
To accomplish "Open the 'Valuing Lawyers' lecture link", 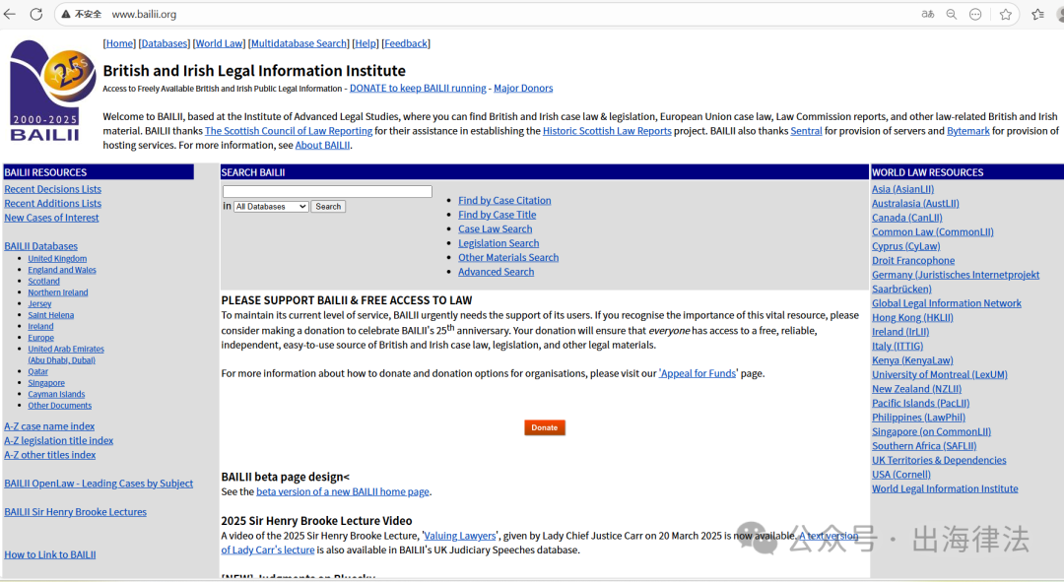I will [459, 536].
